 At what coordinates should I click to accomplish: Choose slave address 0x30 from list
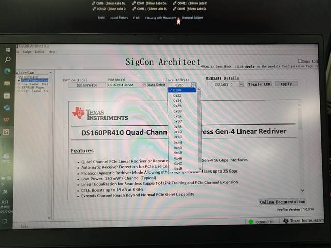click(x=183, y=90)
